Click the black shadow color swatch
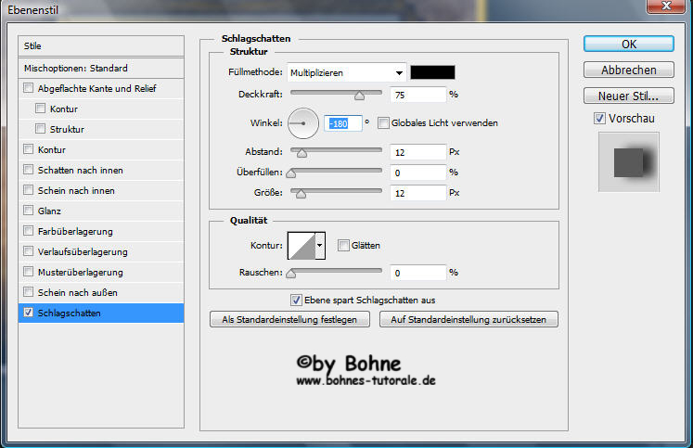The width and height of the screenshot is (693, 448). (432, 72)
